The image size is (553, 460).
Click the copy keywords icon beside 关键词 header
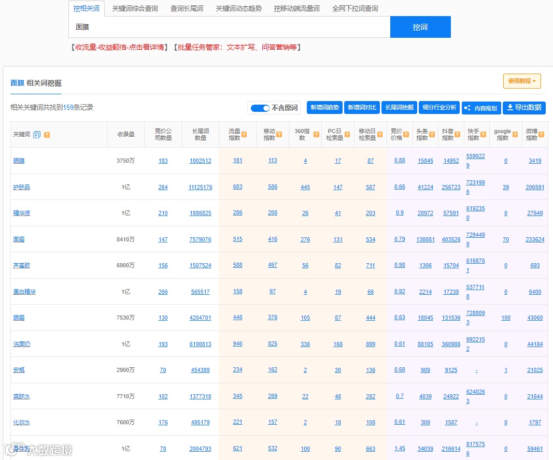(x=37, y=135)
